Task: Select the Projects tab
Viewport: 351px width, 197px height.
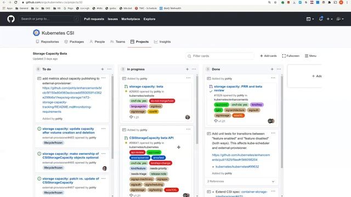Action: click(139, 42)
